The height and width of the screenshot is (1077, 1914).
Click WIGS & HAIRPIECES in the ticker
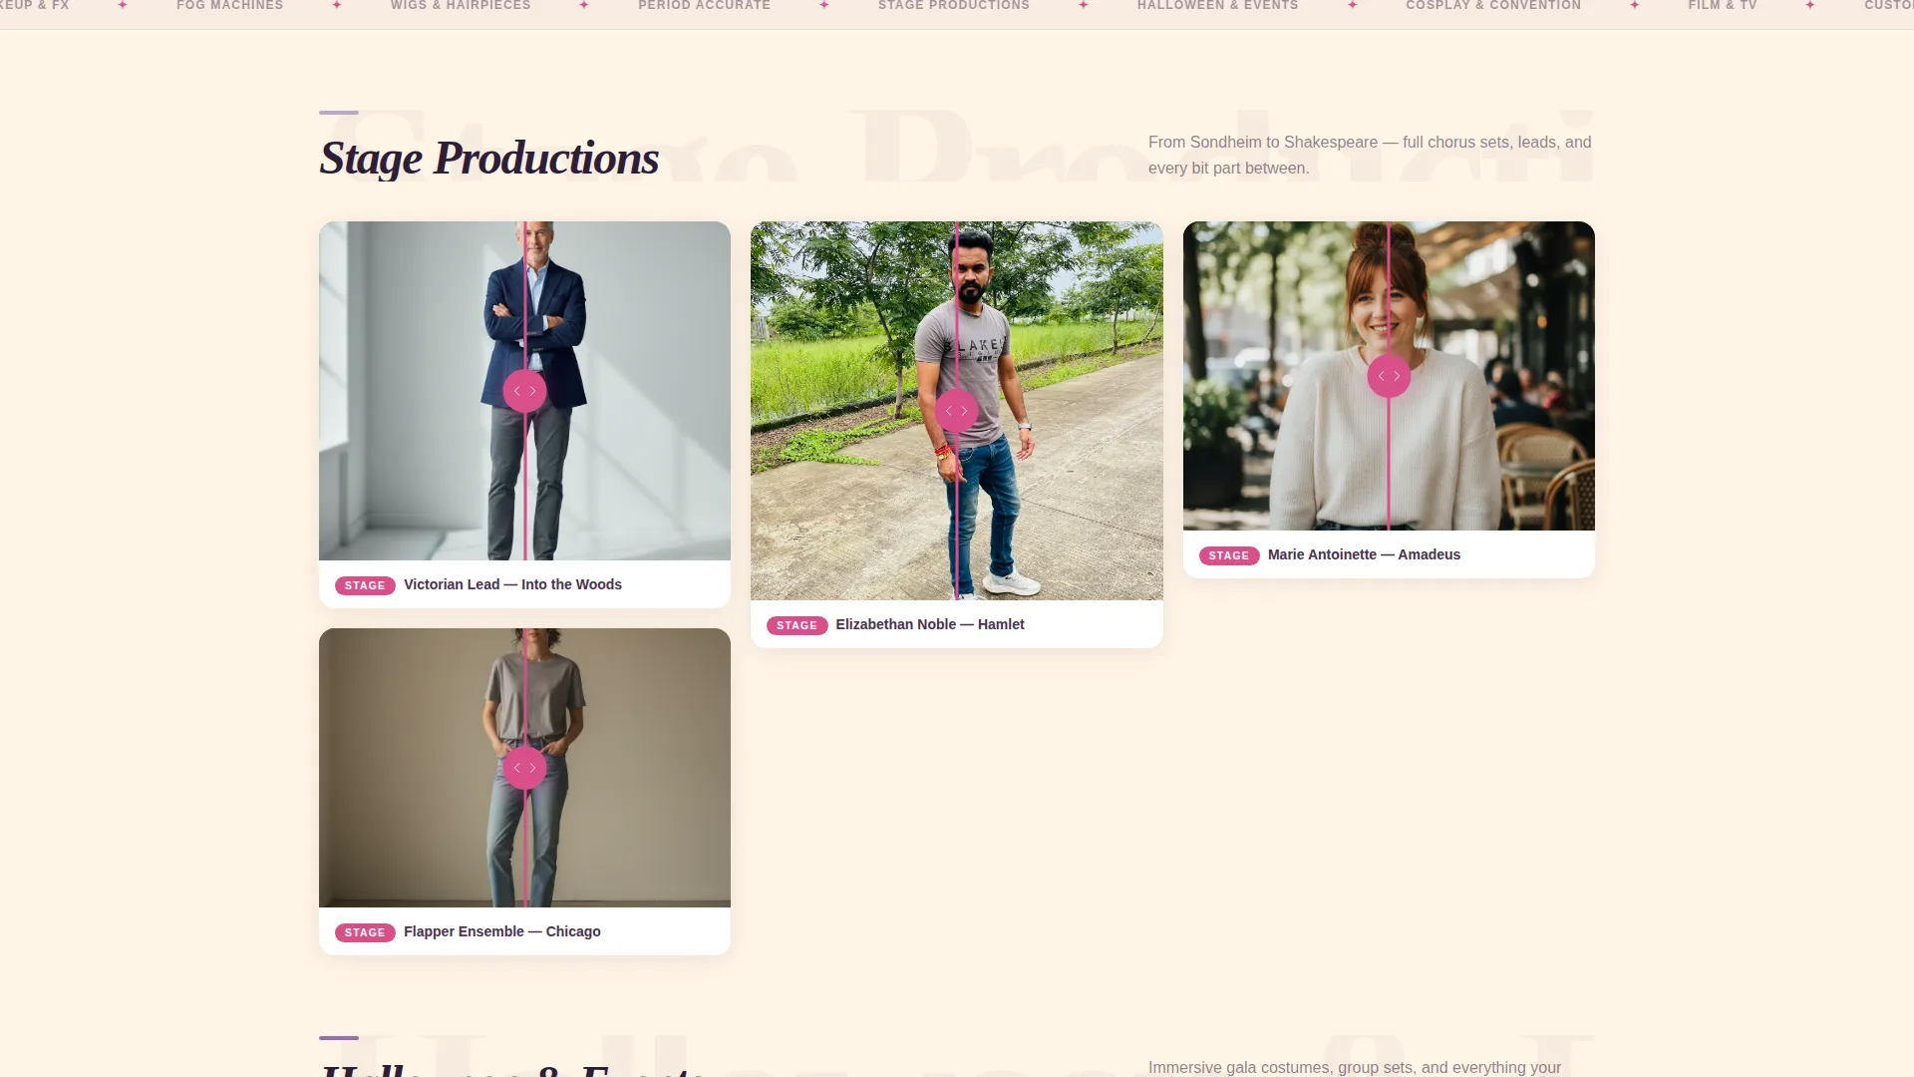[x=461, y=6]
